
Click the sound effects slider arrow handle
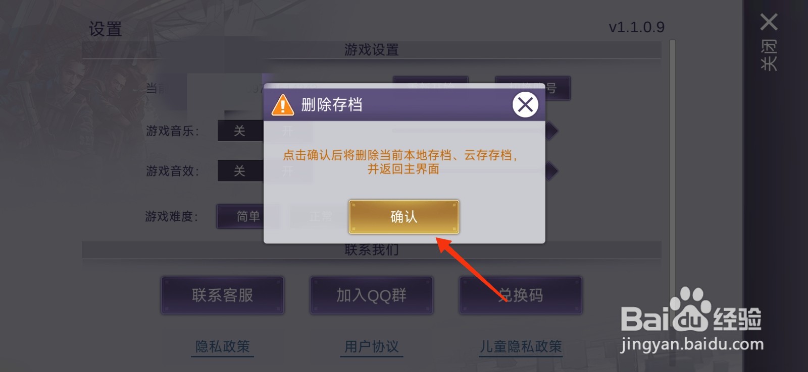[x=551, y=171]
